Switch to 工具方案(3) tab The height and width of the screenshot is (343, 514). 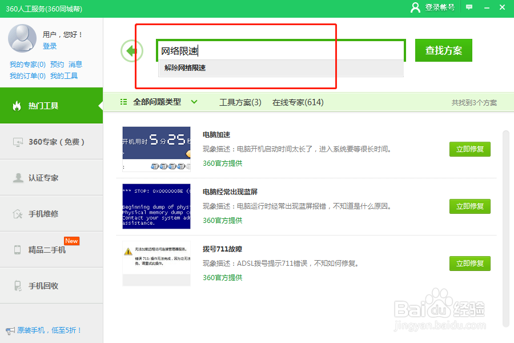coord(240,102)
